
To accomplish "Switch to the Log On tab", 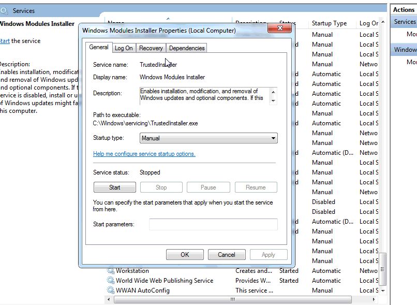I will coord(124,48).
